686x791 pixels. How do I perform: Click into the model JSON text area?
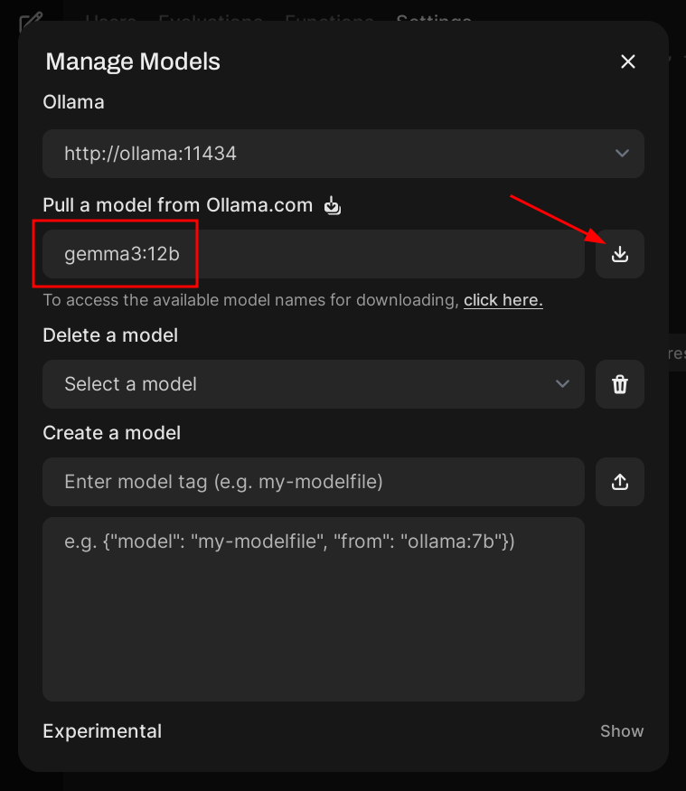(313, 608)
